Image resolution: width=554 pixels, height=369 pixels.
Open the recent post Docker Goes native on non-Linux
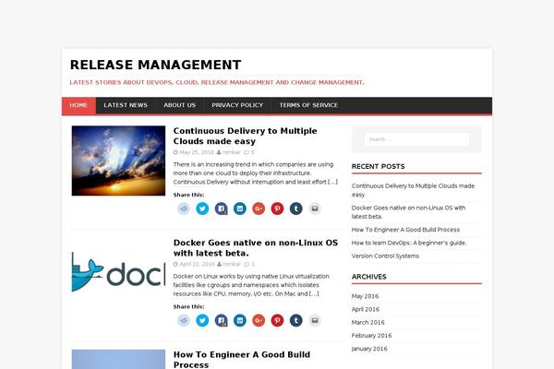pos(408,212)
